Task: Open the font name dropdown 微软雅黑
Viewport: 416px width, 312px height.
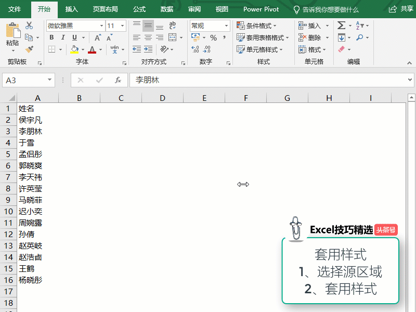Action: [101, 25]
